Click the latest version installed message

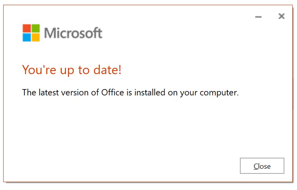pyautogui.click(x=130, y=93)
